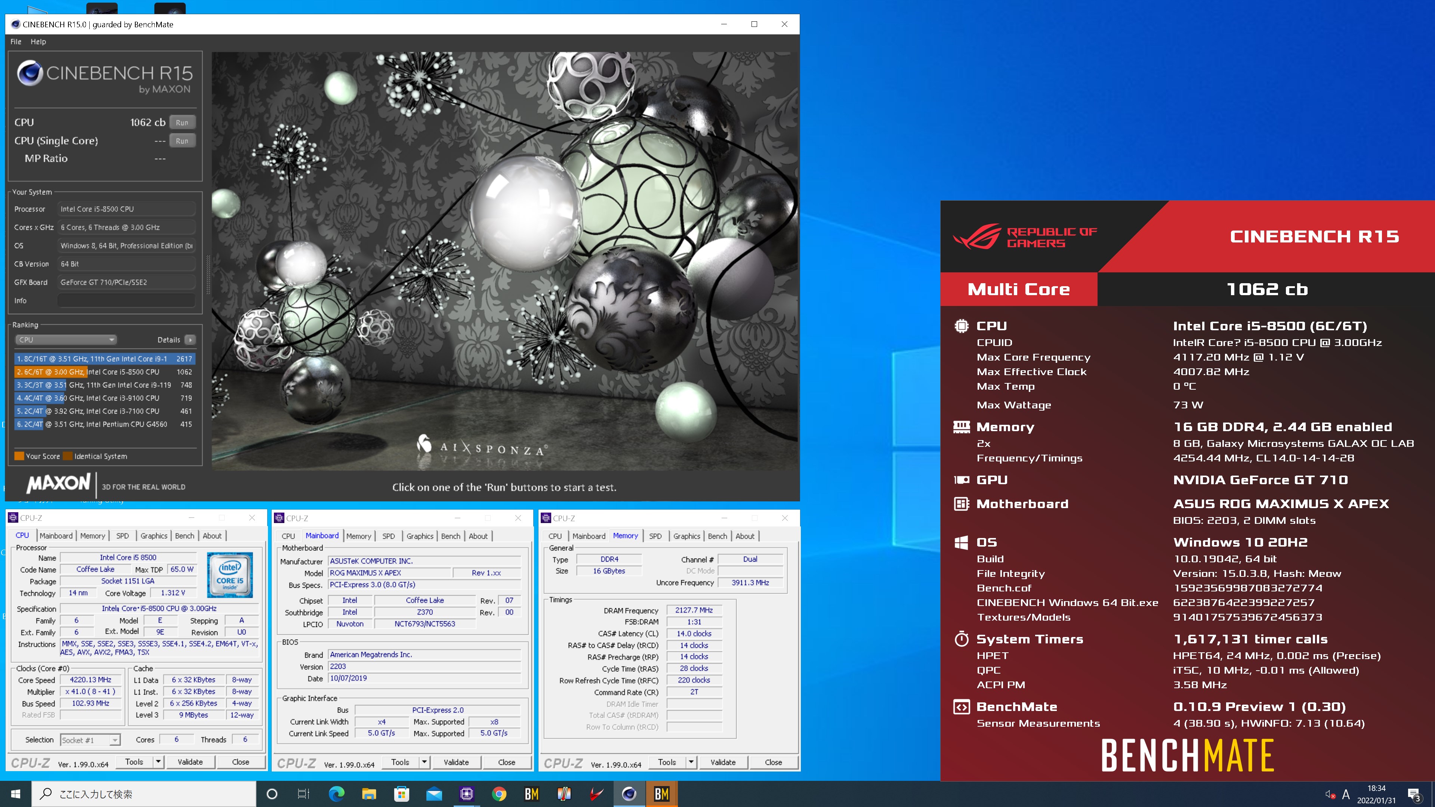
Task: Click Tools button in Memory CPU-Z window
Action: click(x=667, y=762)
